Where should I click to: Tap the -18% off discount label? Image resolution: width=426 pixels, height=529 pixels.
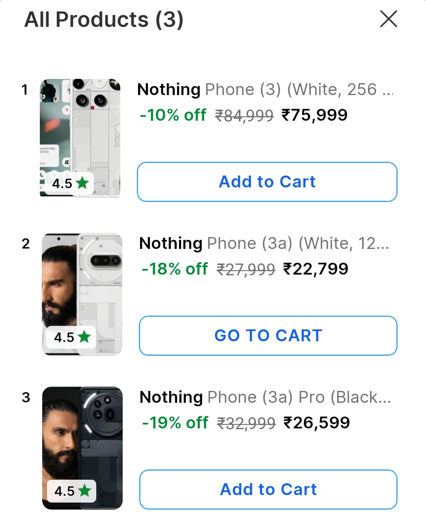point(175,269)
